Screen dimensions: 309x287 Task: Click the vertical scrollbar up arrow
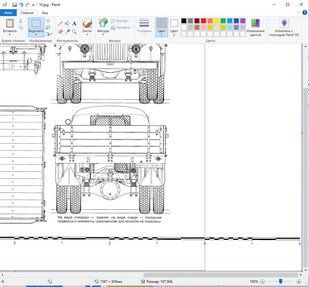pyautogui.click(x=305, y=46)
